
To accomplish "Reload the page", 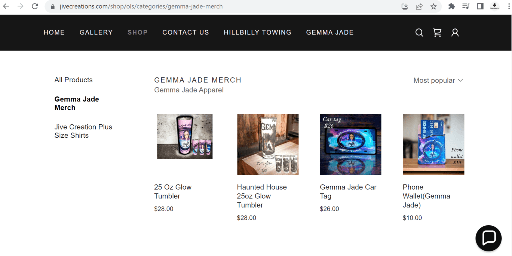I will click(35, 6).
